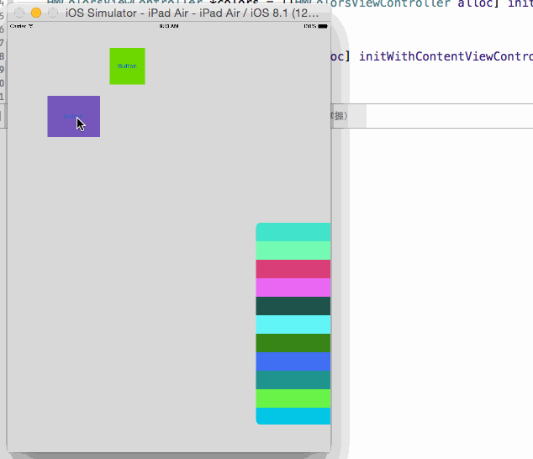Click the time in simulator status bar
Viewport: 533px width, 459px height.
pyautogui.click(x=169, y=26)
